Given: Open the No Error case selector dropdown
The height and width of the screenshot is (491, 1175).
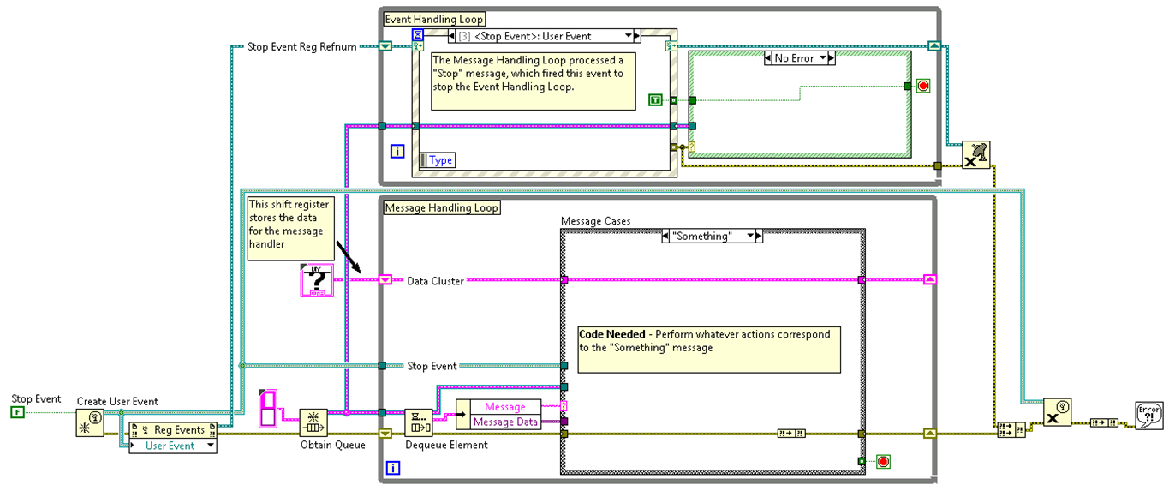Looking at the screenshot, I should (x=823, y=58).
